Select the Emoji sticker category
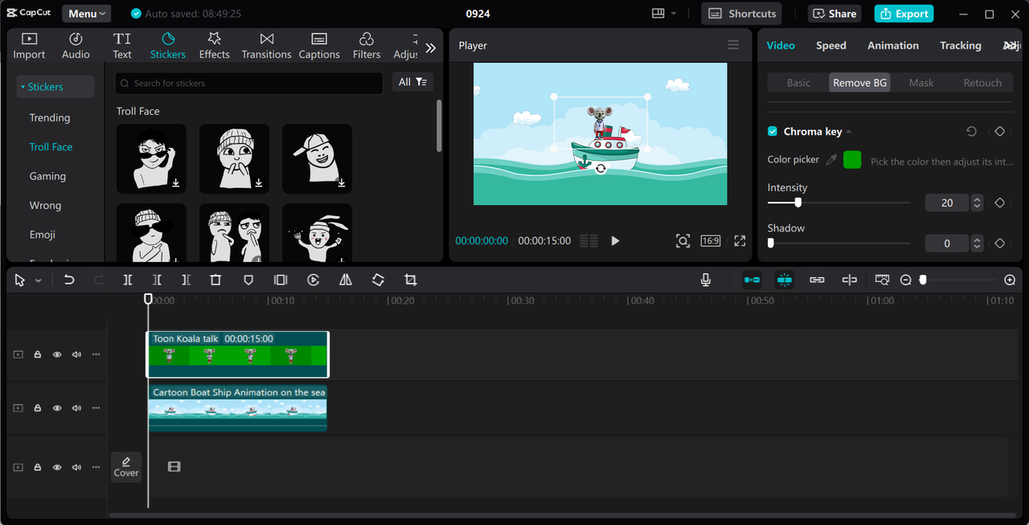The height and width of the screenshot is (525, 1029). pyautogui.click(x=43, y=235)
